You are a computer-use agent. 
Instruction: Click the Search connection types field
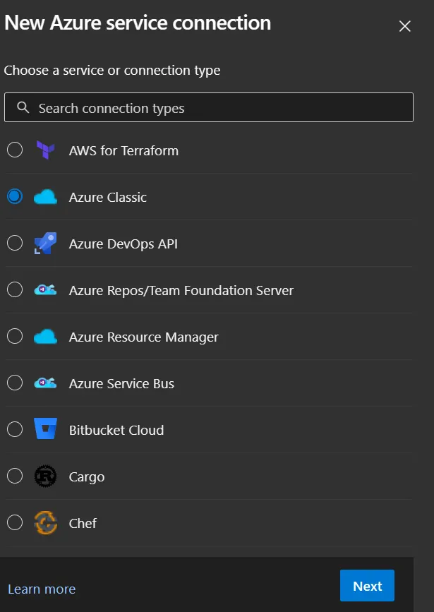coord(208,107)
